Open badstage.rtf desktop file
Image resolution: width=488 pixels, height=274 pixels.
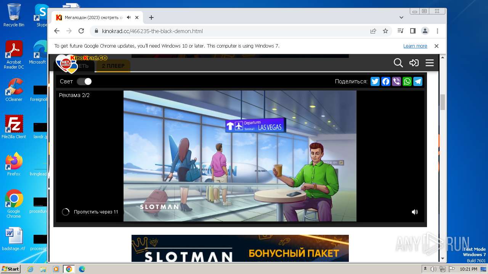14,239
